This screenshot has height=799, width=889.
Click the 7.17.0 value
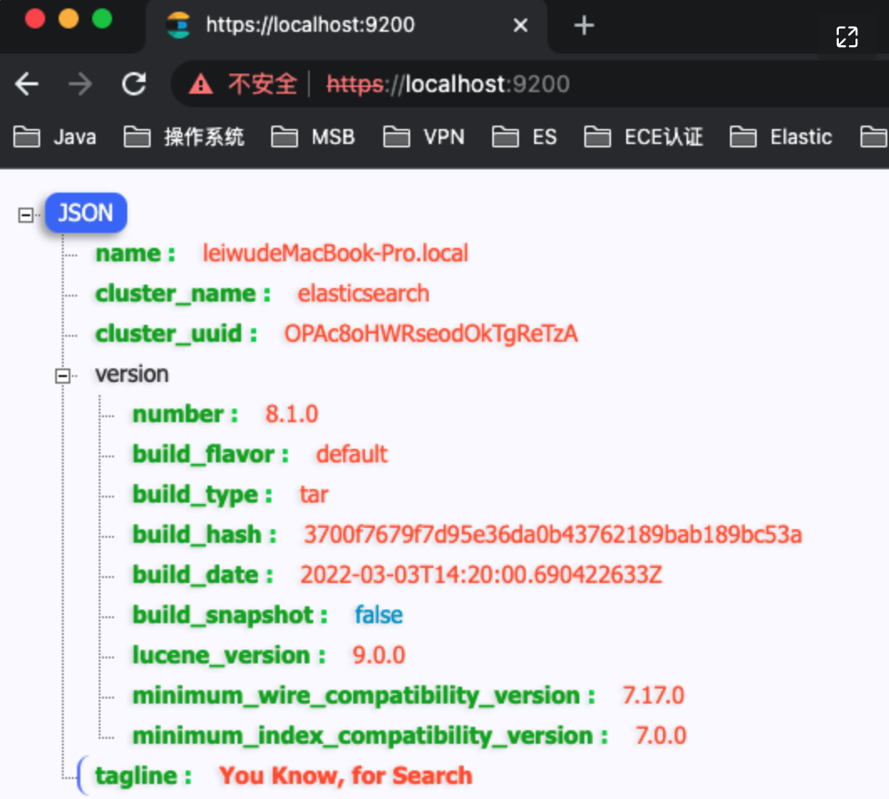[x=654, y=696]
